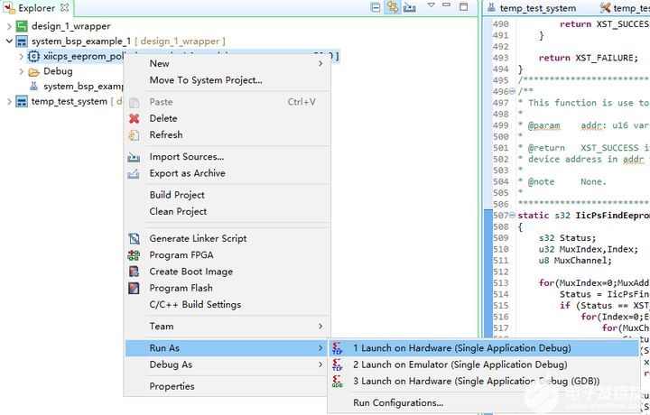Click Export as Archive icon
This screenshot has width=650, height=415.
coord(134,173)
